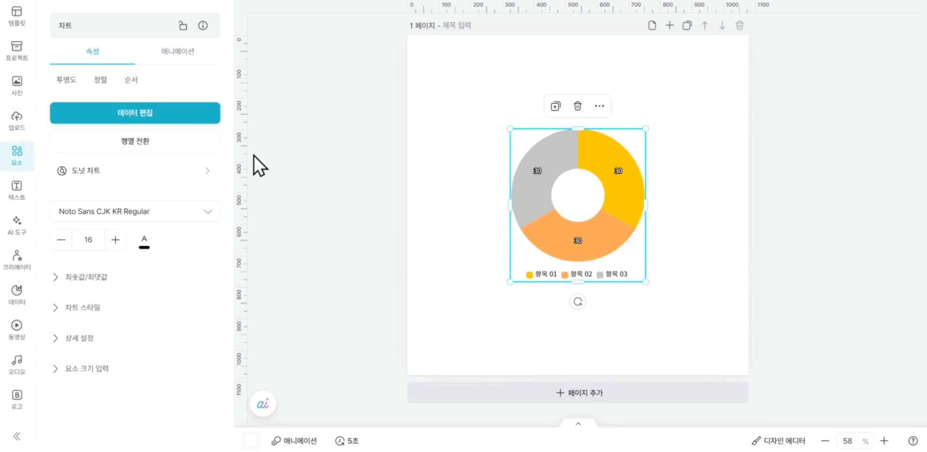Viewport: 927px width, 452px height.
Task: Click the 행열 전환 button
Action: [x=135, y=141]
